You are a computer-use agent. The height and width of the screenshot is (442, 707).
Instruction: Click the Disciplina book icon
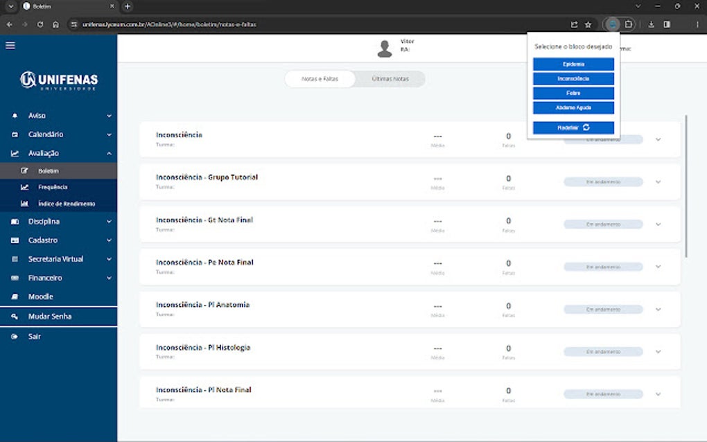click(x=15, y=222)
